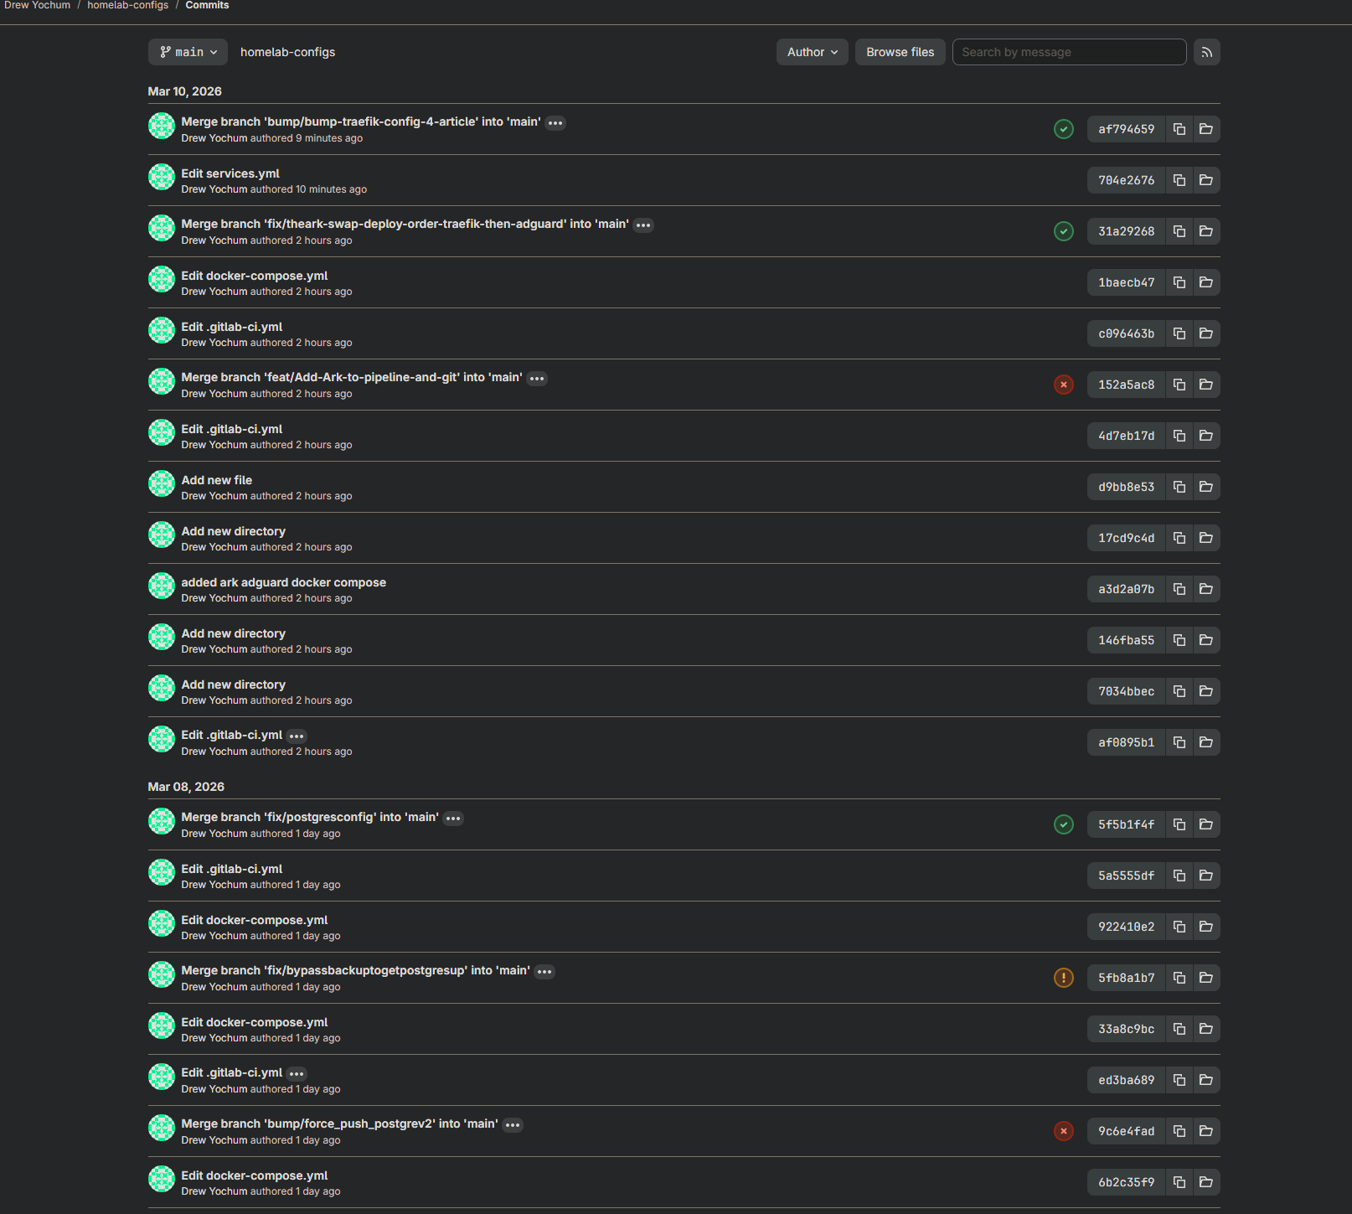Click the commits RSS feed icon
The width and height of the screenshot is (1352, 1214).
pos(1206,52)
